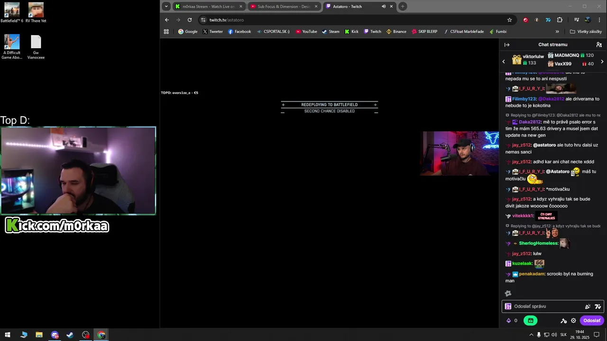The image size is (607, 341).
Task: Open the chat community users list
Action: pos(599,45)
